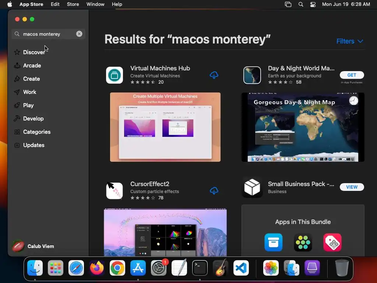Open Control Center in the menu bar
The image size is (377, 283).
[313, 4]
